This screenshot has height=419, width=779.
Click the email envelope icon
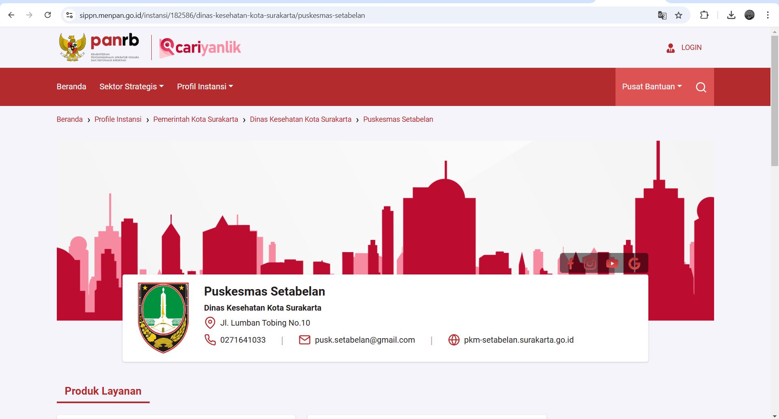coord(304,340)
